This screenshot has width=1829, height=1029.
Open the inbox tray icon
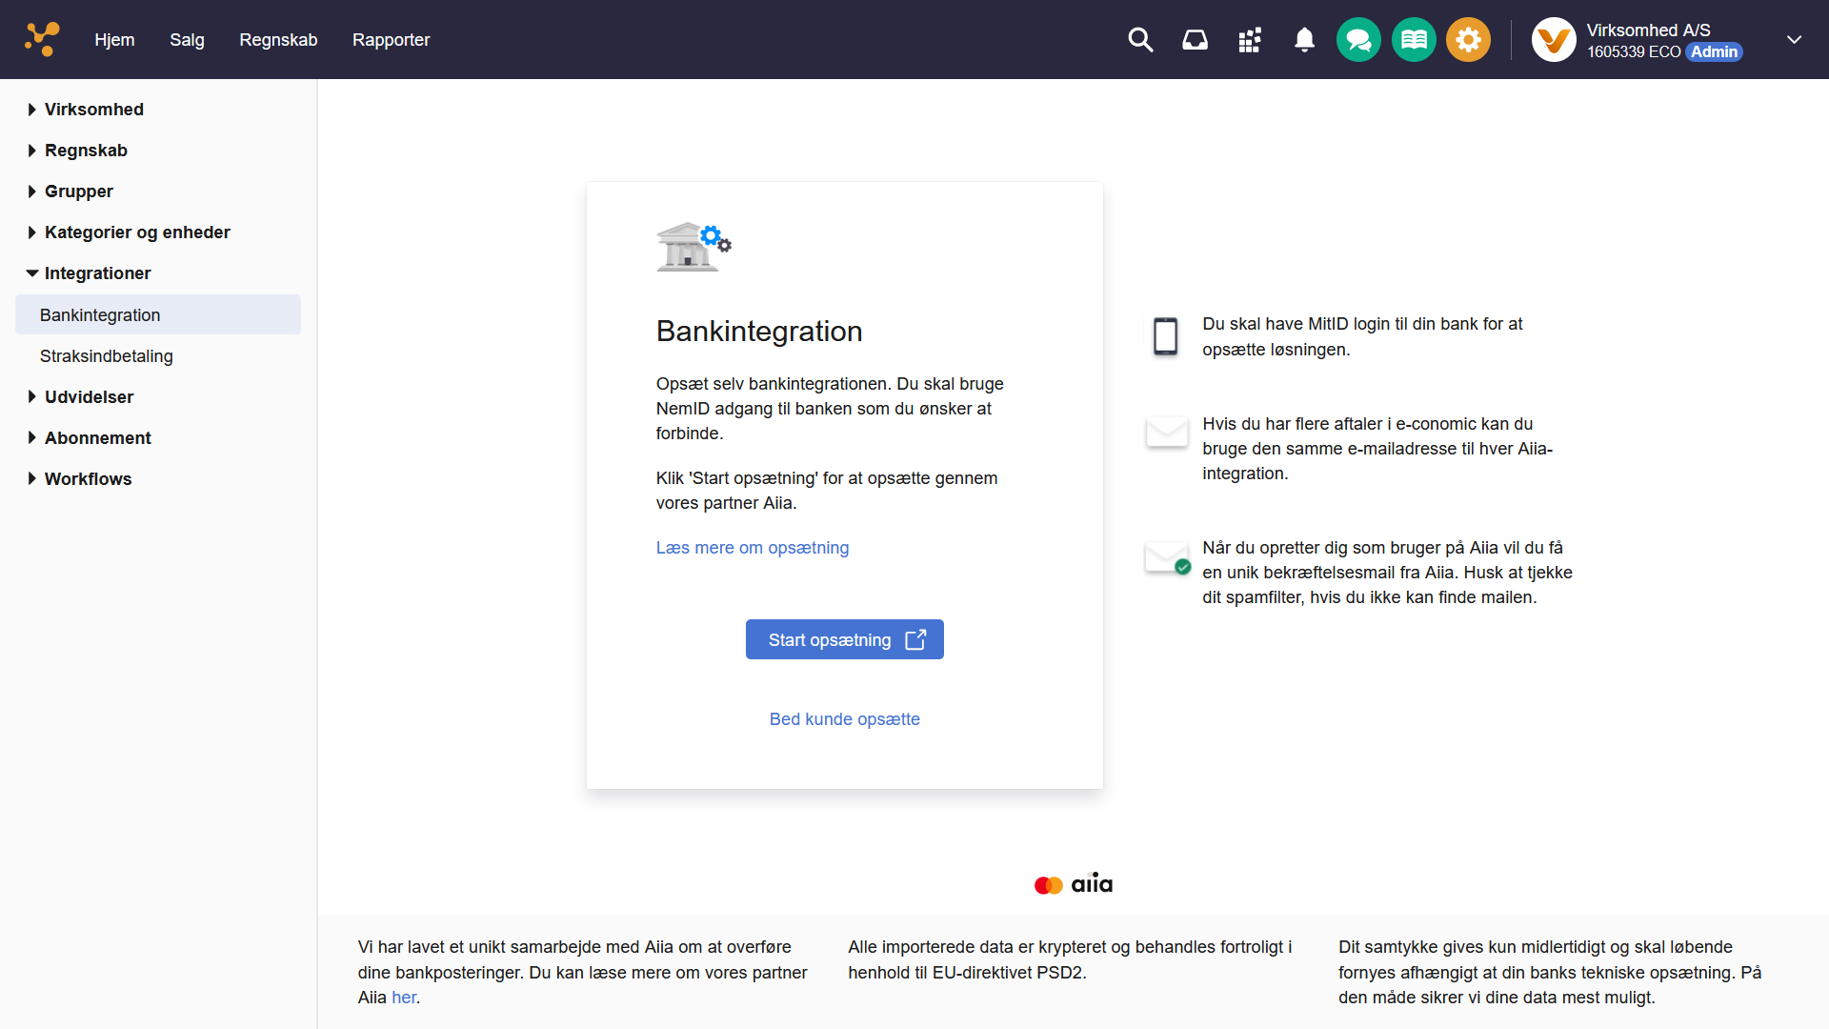pyautogui.click(x=1195, y=40)
